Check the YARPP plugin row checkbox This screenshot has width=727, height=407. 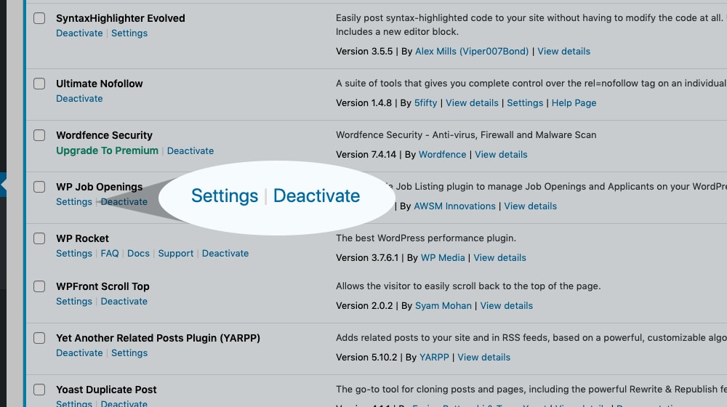[x=39, y=338]
